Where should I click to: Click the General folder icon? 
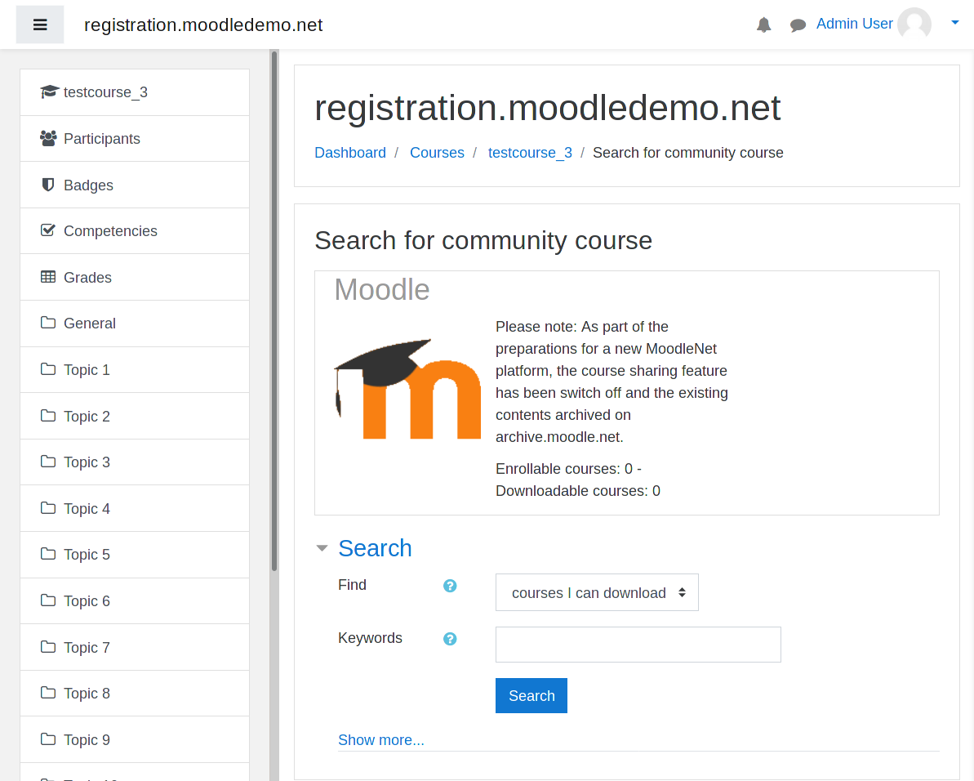(x=48, y=323)
